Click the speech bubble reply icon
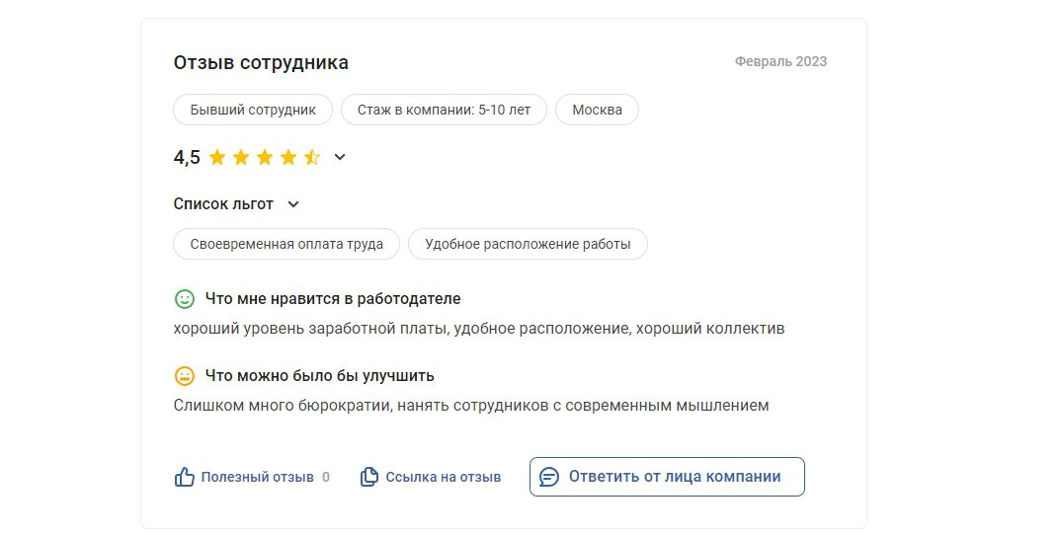This screenshot has width=1059, height=537. (550, 477)
